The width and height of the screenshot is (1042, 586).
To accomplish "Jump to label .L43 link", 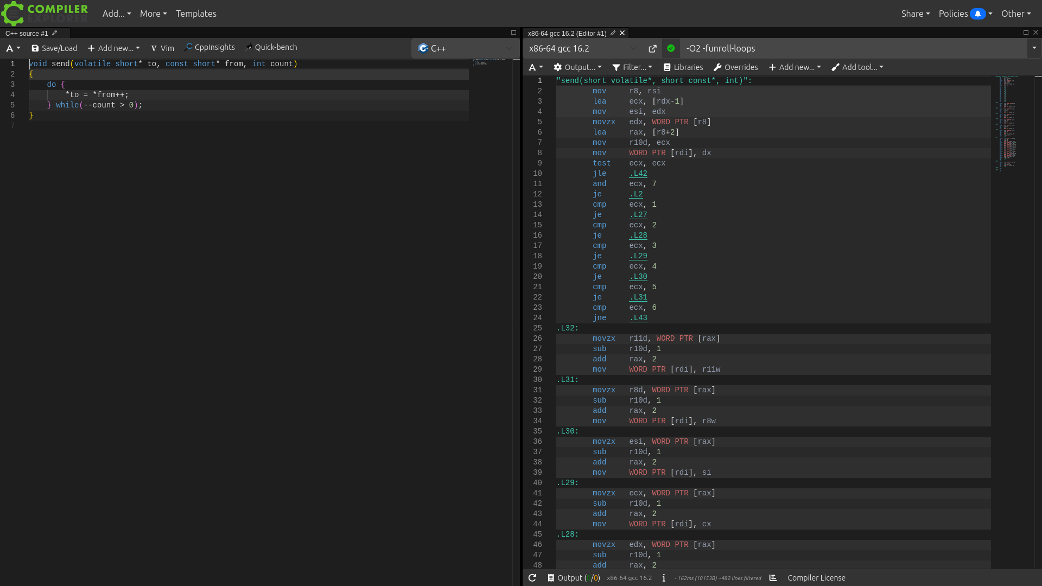I will (638, 318).
